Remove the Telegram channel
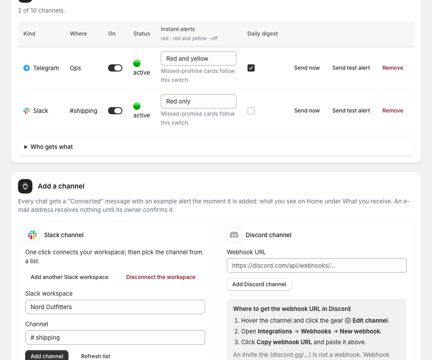The width and height of the screenshot is (432, 360). [x=392, y=68]
